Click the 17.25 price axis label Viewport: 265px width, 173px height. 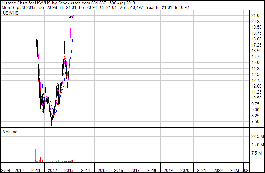point(256,45)
